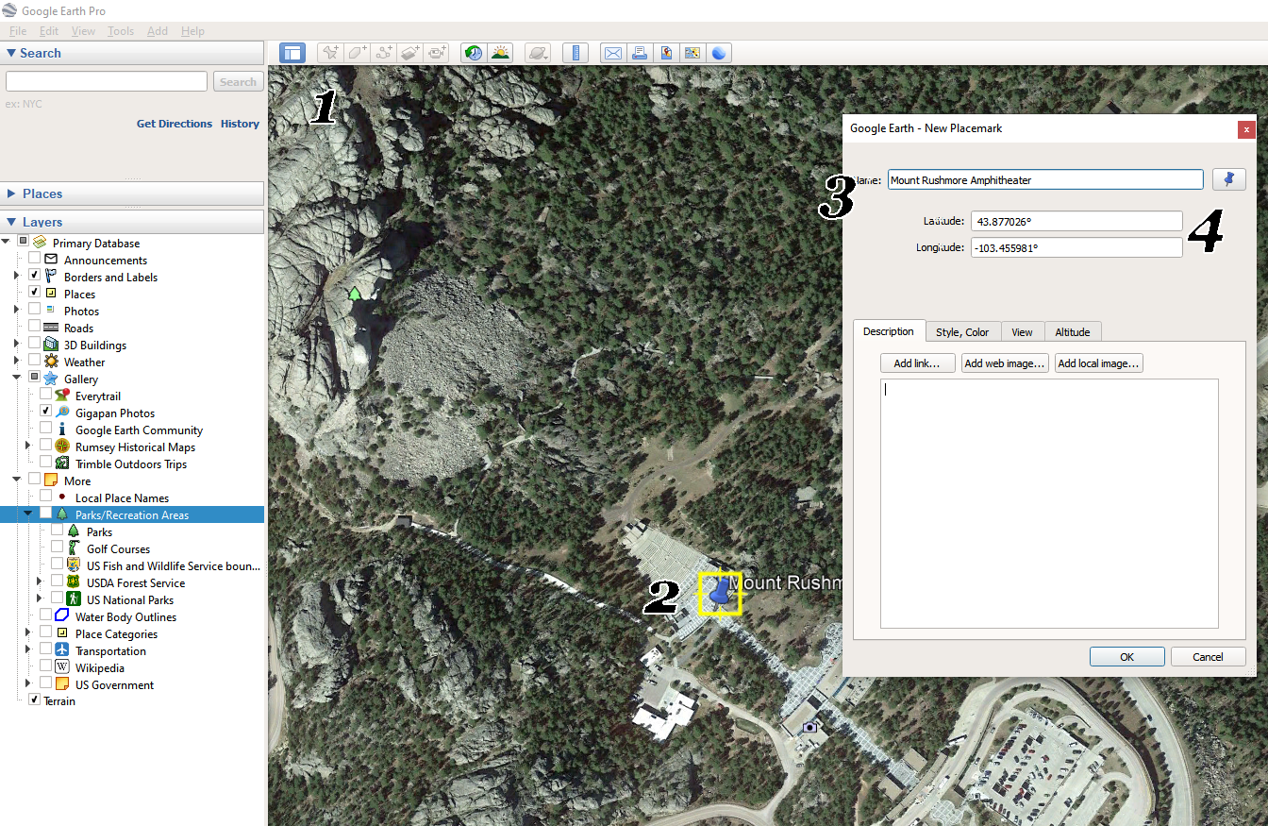1268x826 pixels.
Task: Click the Save Image icon
Action: (x=666, y=53)
